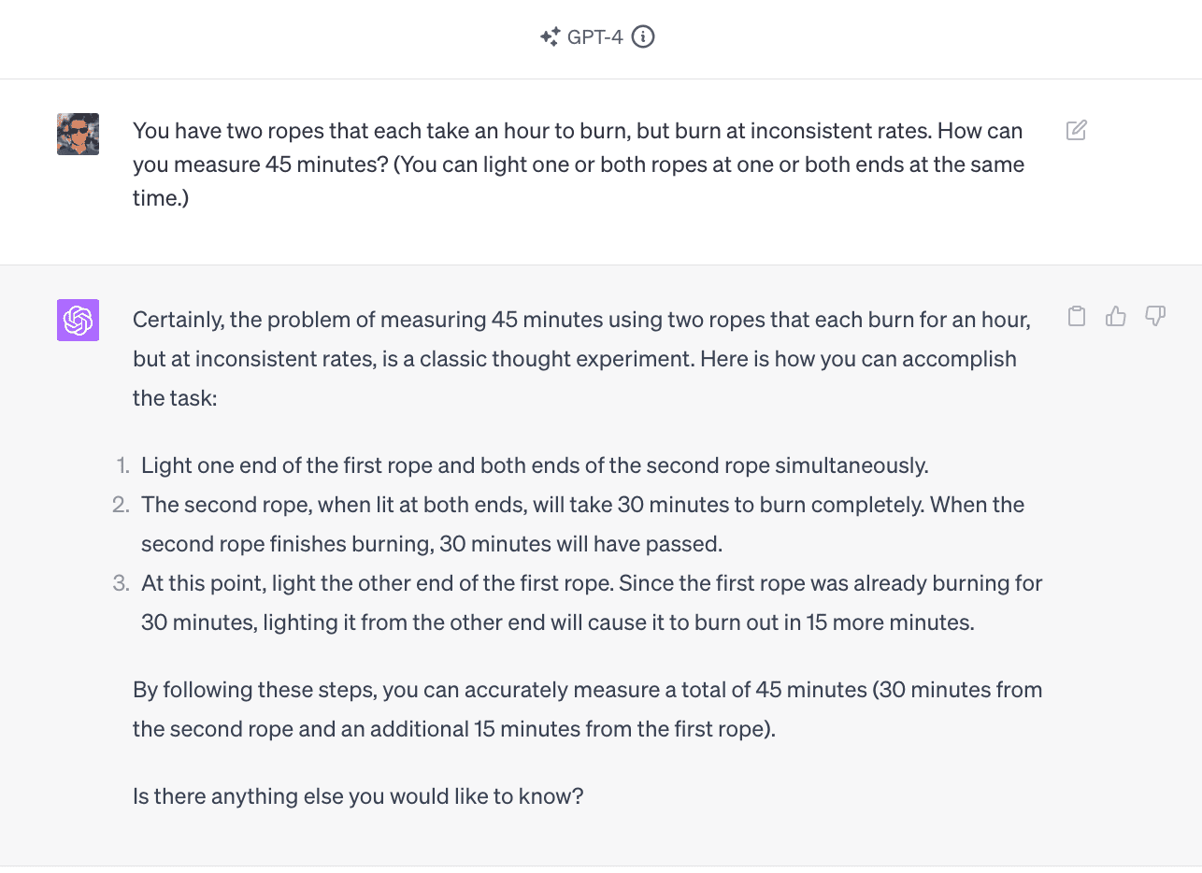
Task: Open the GPT-4 model info icon
Action: pos(643,37)
